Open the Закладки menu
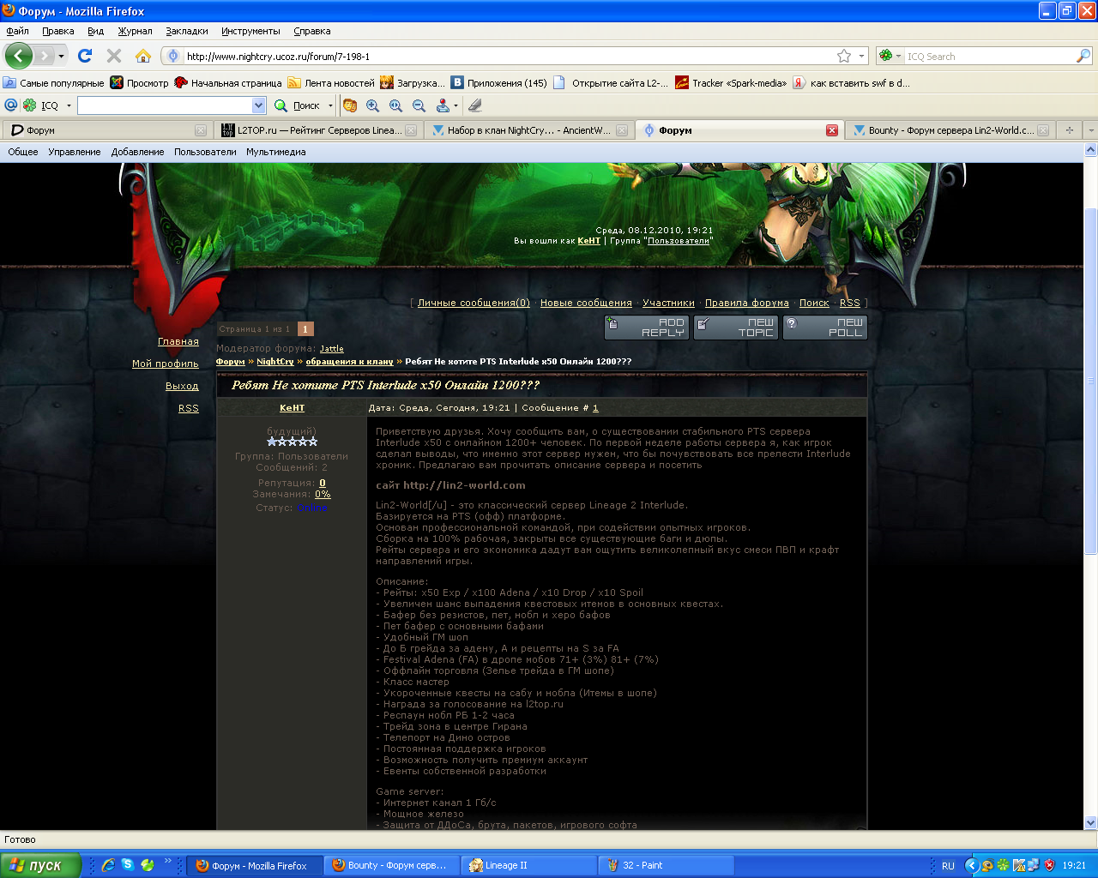 187,31
